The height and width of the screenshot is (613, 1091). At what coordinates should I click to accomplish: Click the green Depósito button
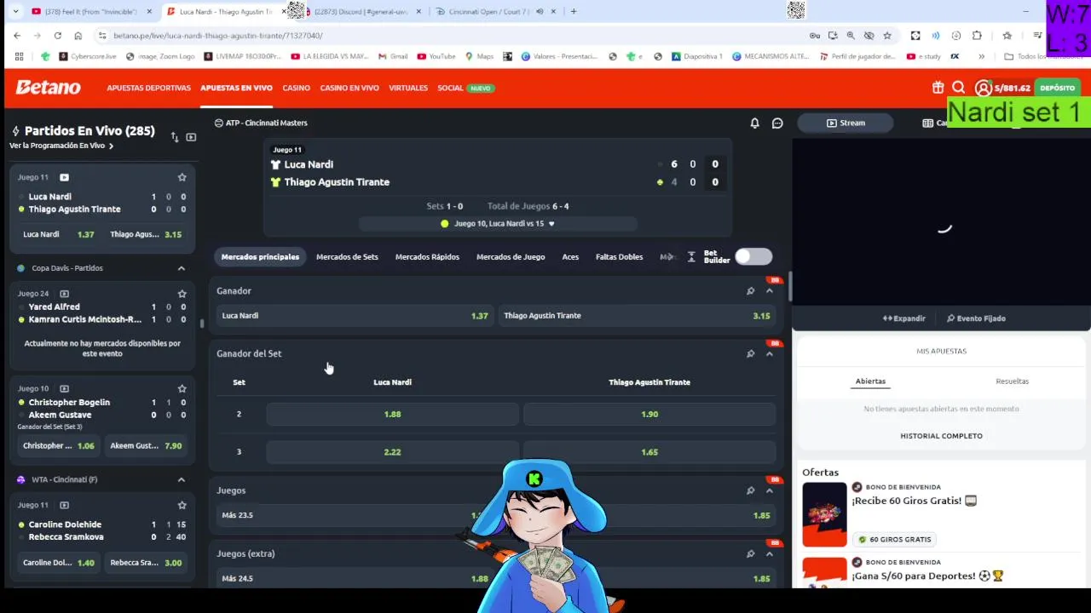point(1057,88)
